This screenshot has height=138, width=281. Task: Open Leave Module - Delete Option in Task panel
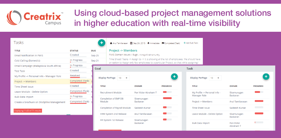[207, 114]
